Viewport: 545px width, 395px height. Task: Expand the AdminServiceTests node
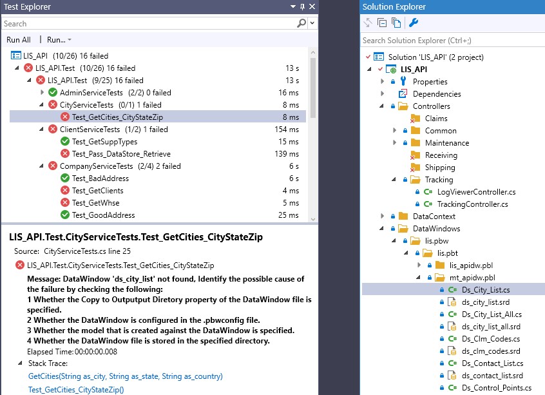(42, 93)
